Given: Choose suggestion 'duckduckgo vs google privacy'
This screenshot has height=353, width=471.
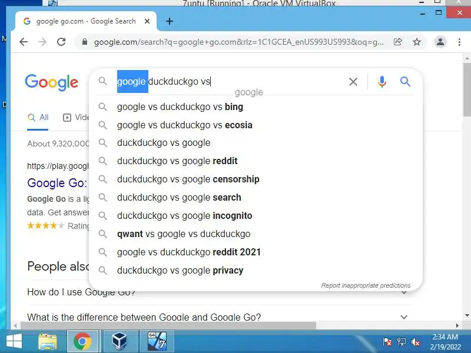Looking at the screenshot, I should click(x=256, y=271).
